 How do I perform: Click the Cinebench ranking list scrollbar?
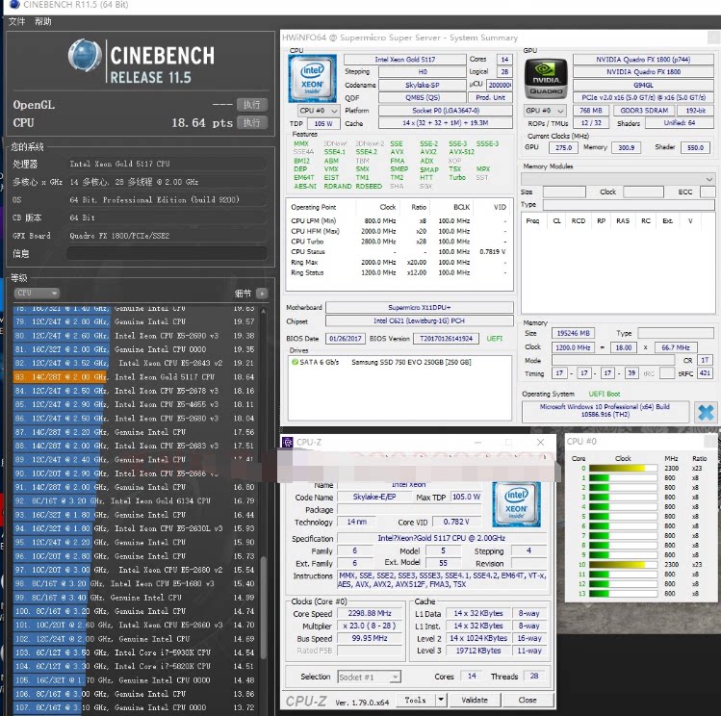click(264, 606)
